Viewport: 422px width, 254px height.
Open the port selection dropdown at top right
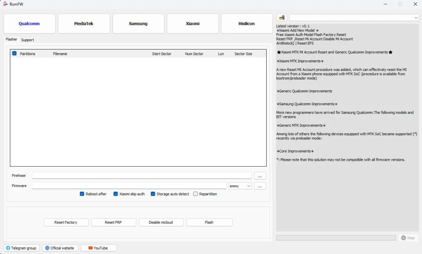click(354, 18)
